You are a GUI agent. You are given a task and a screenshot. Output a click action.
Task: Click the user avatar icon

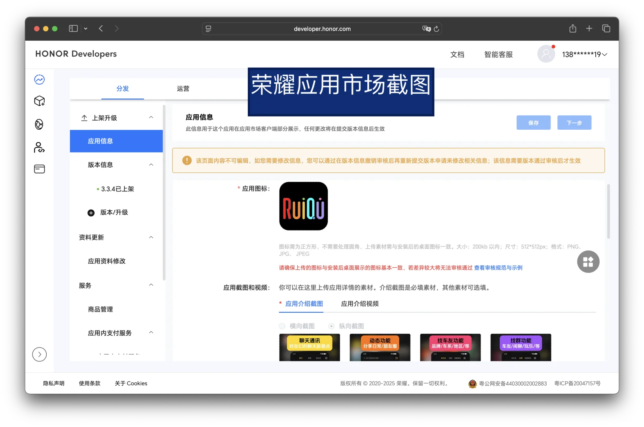coord(546,54)
